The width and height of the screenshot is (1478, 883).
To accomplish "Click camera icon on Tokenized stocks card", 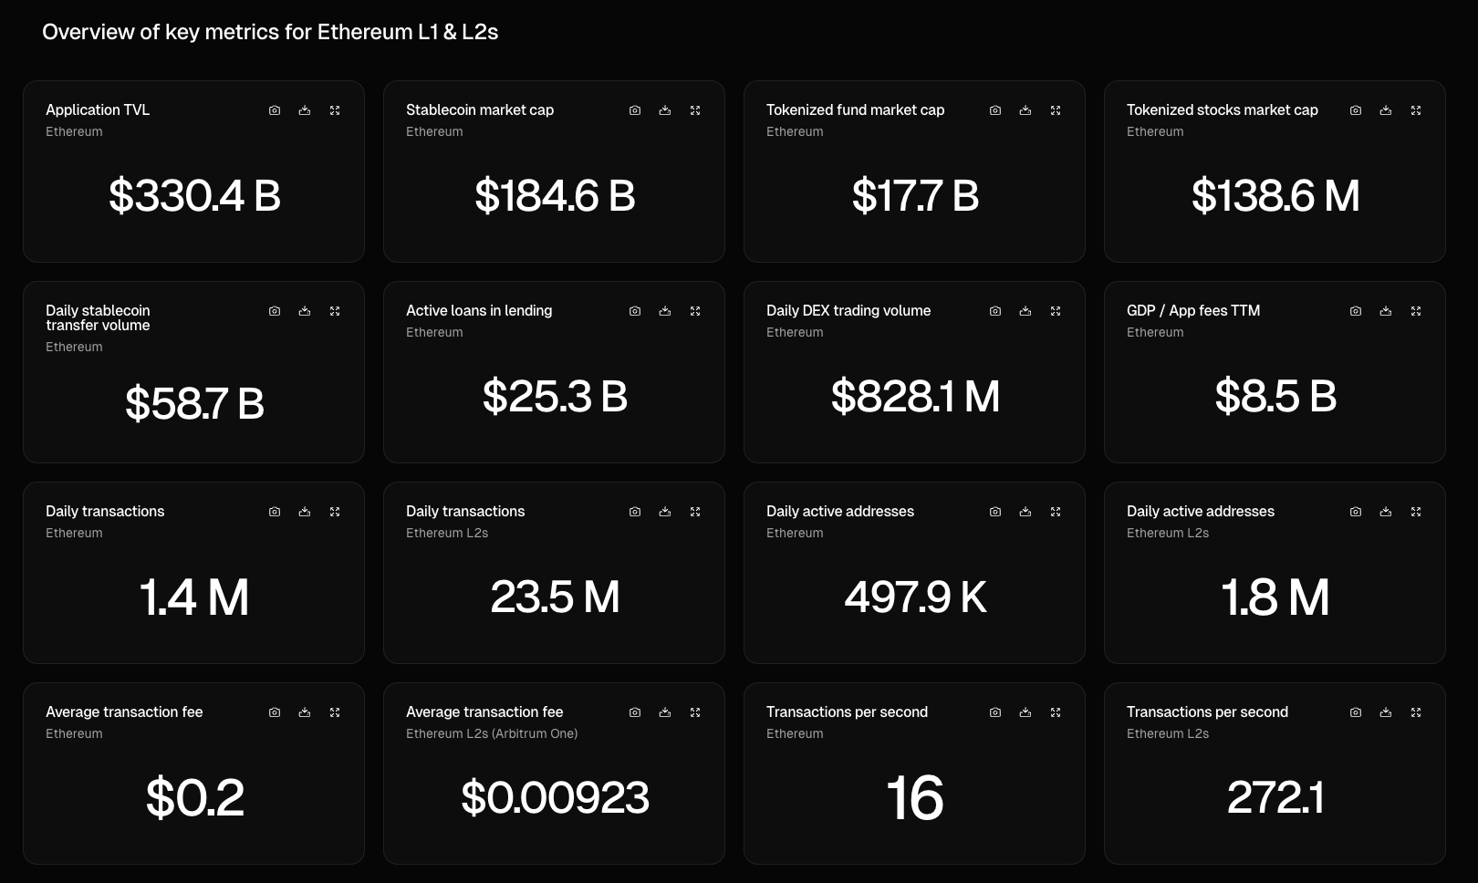I will [x=1356, y=110].
